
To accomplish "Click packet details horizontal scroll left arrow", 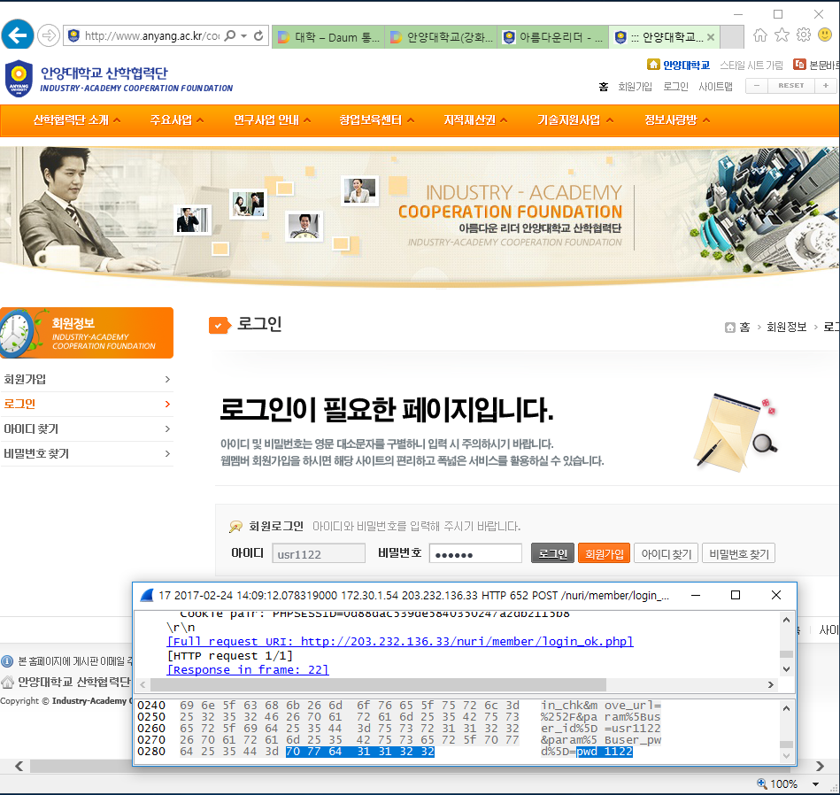I will click(143, 684).
